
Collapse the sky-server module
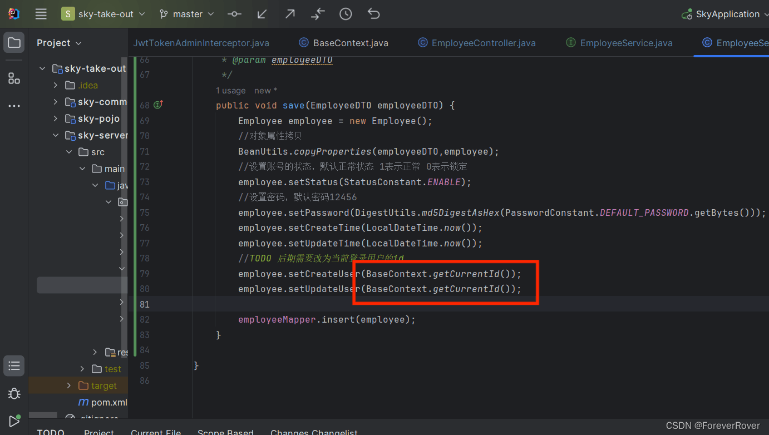click(55, 135)
